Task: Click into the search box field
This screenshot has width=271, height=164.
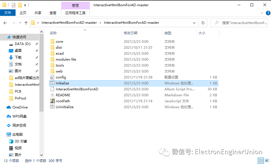Action: 239,23
